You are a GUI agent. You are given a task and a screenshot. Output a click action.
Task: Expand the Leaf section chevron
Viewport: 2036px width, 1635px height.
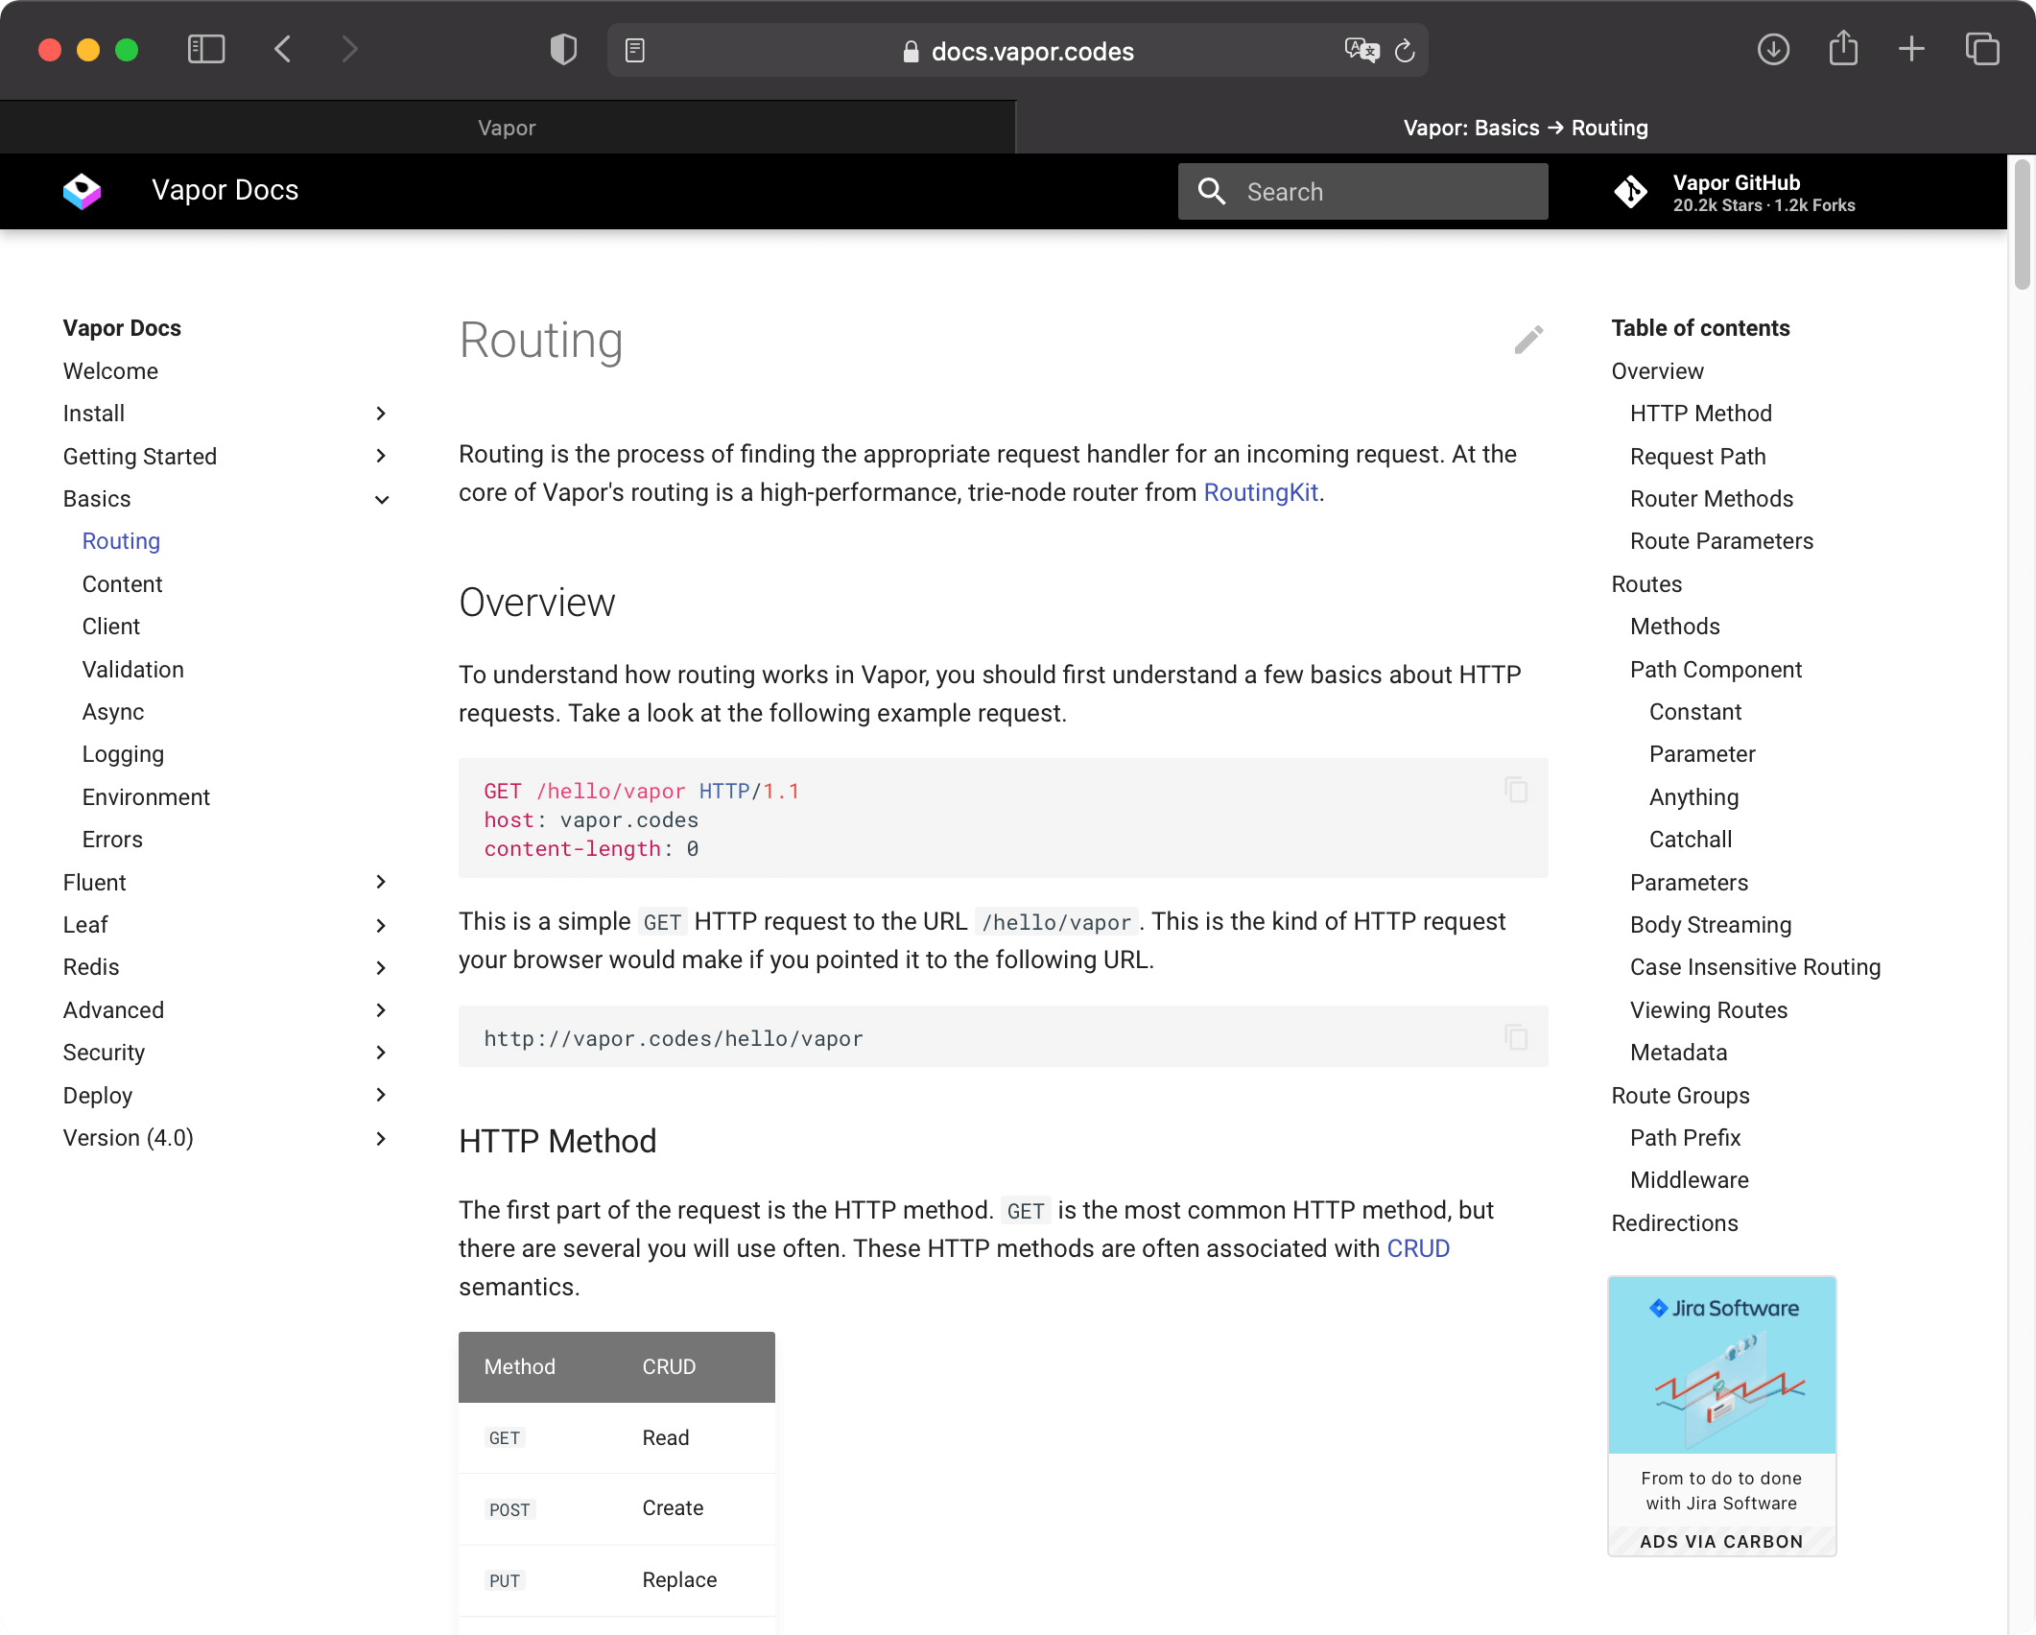pyautogui.click(x=381, y=925)
